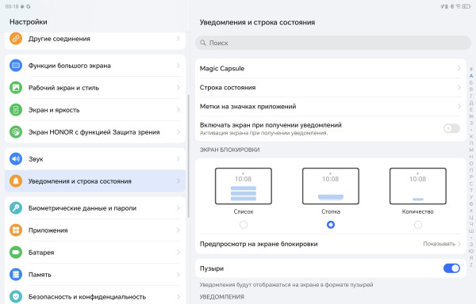Image resolution: width=476 pixels, height=304 pixels.
Task: Tap the orange grid Приложения icon
Action: tap(16, 230)
